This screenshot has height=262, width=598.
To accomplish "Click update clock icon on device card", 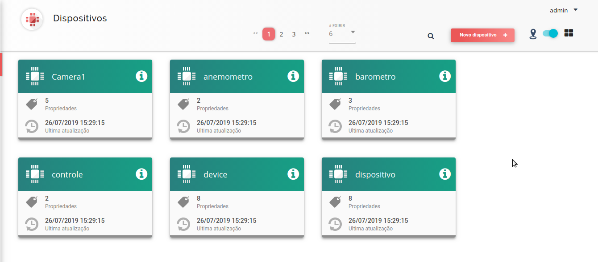I will [x=183, y=224].
